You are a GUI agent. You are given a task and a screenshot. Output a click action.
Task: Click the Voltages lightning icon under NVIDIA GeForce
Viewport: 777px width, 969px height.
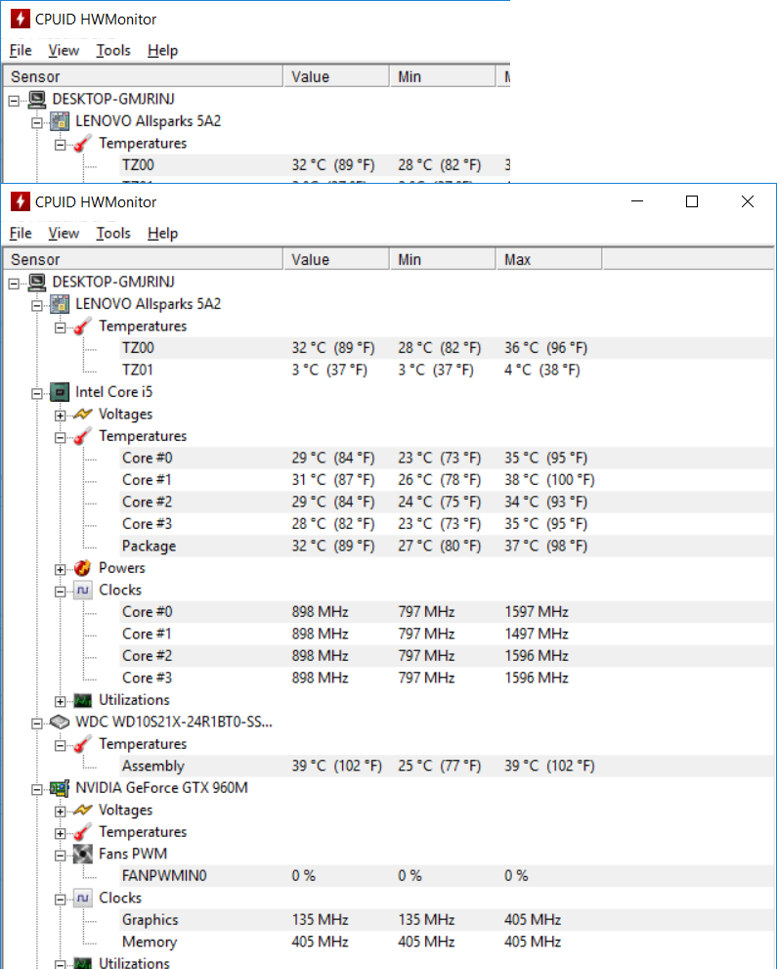pyautogui.click(x=83, y=810)
